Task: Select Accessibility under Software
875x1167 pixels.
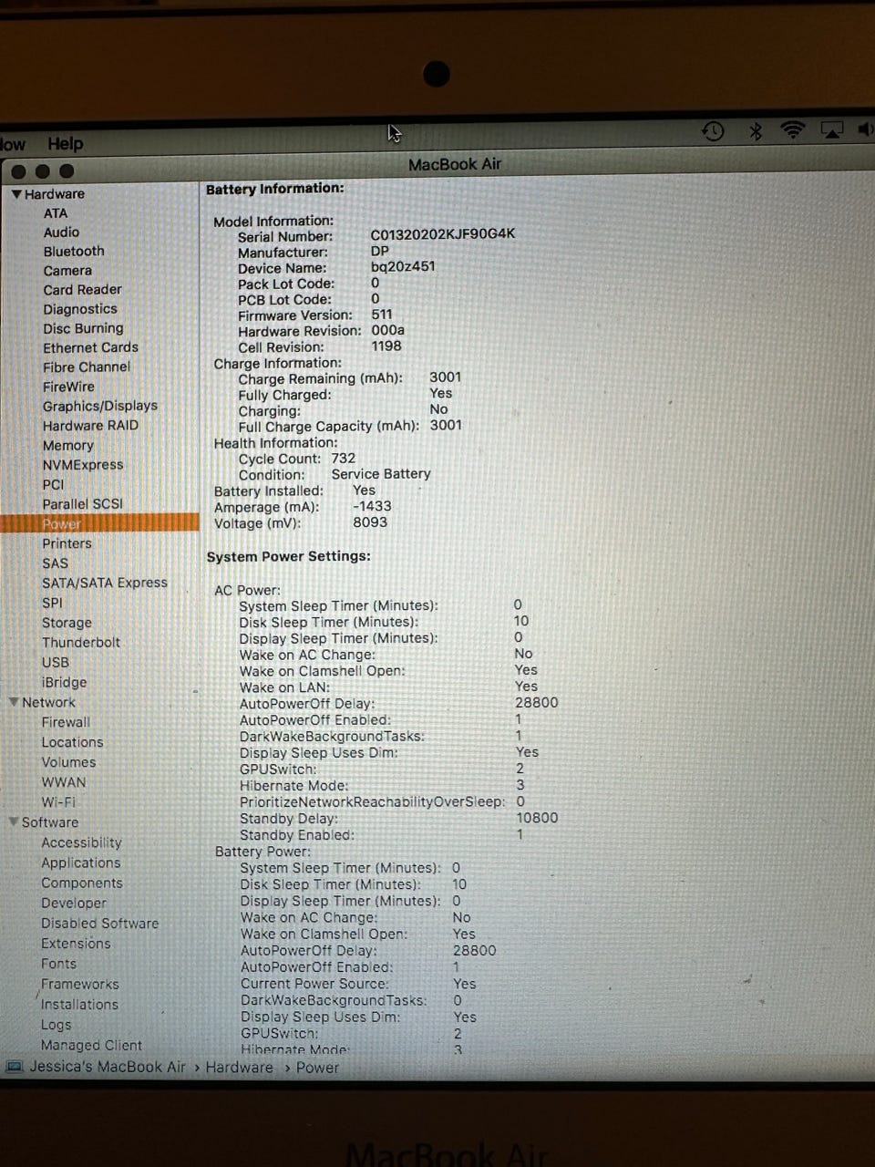Action: click(x=81, y=842)
